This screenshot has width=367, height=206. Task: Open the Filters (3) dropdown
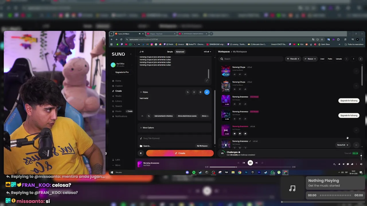293,59
